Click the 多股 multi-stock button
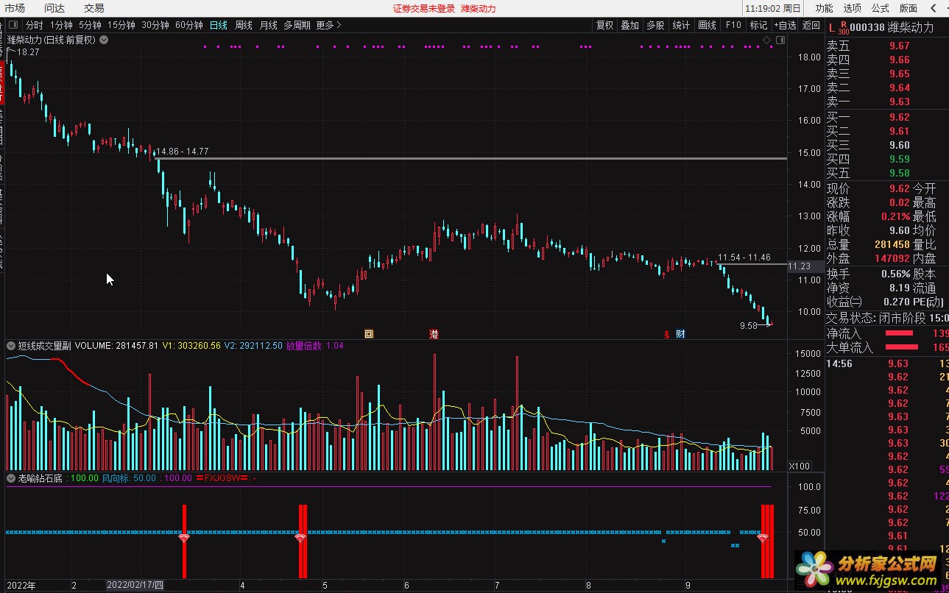 coord(655,25)
